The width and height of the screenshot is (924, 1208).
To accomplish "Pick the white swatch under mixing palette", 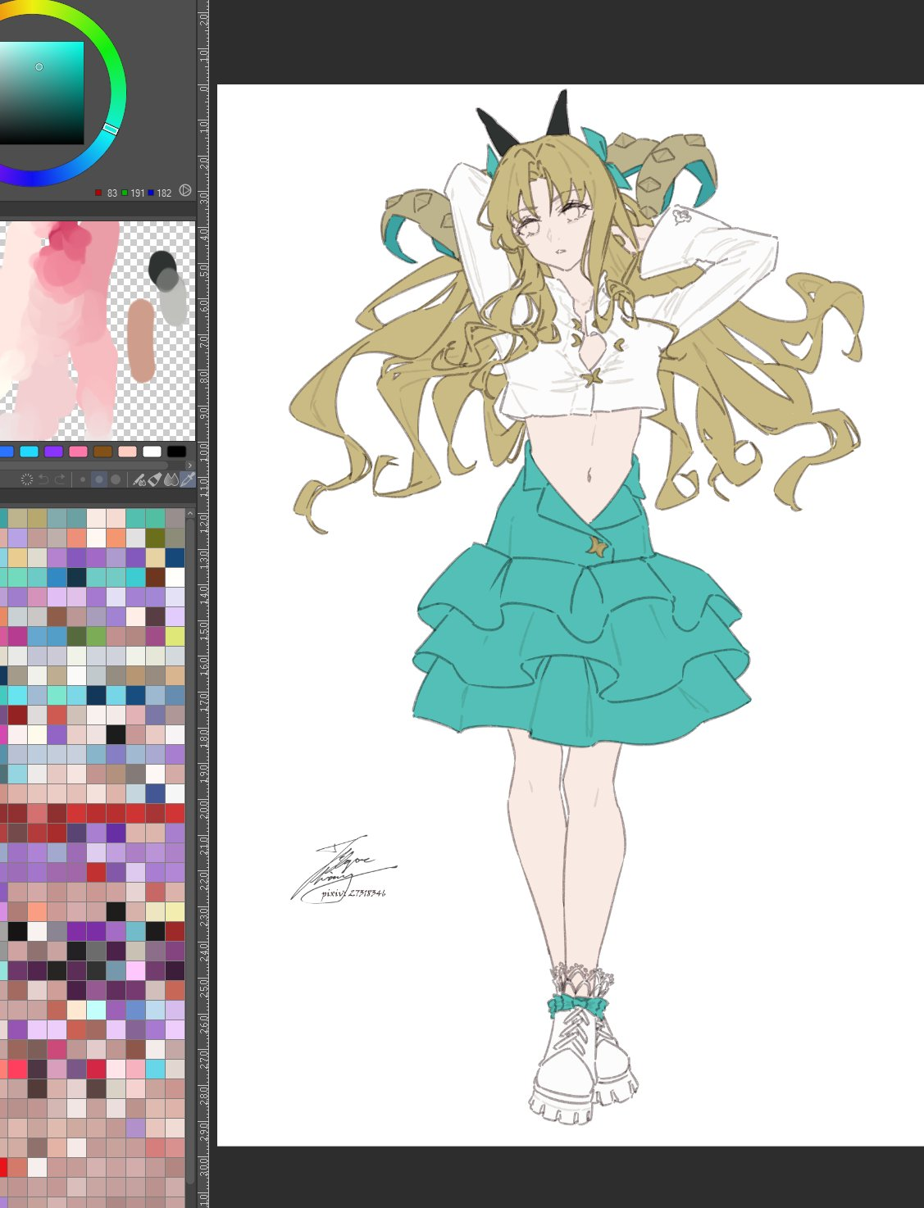I will click(x=152, y=452).
